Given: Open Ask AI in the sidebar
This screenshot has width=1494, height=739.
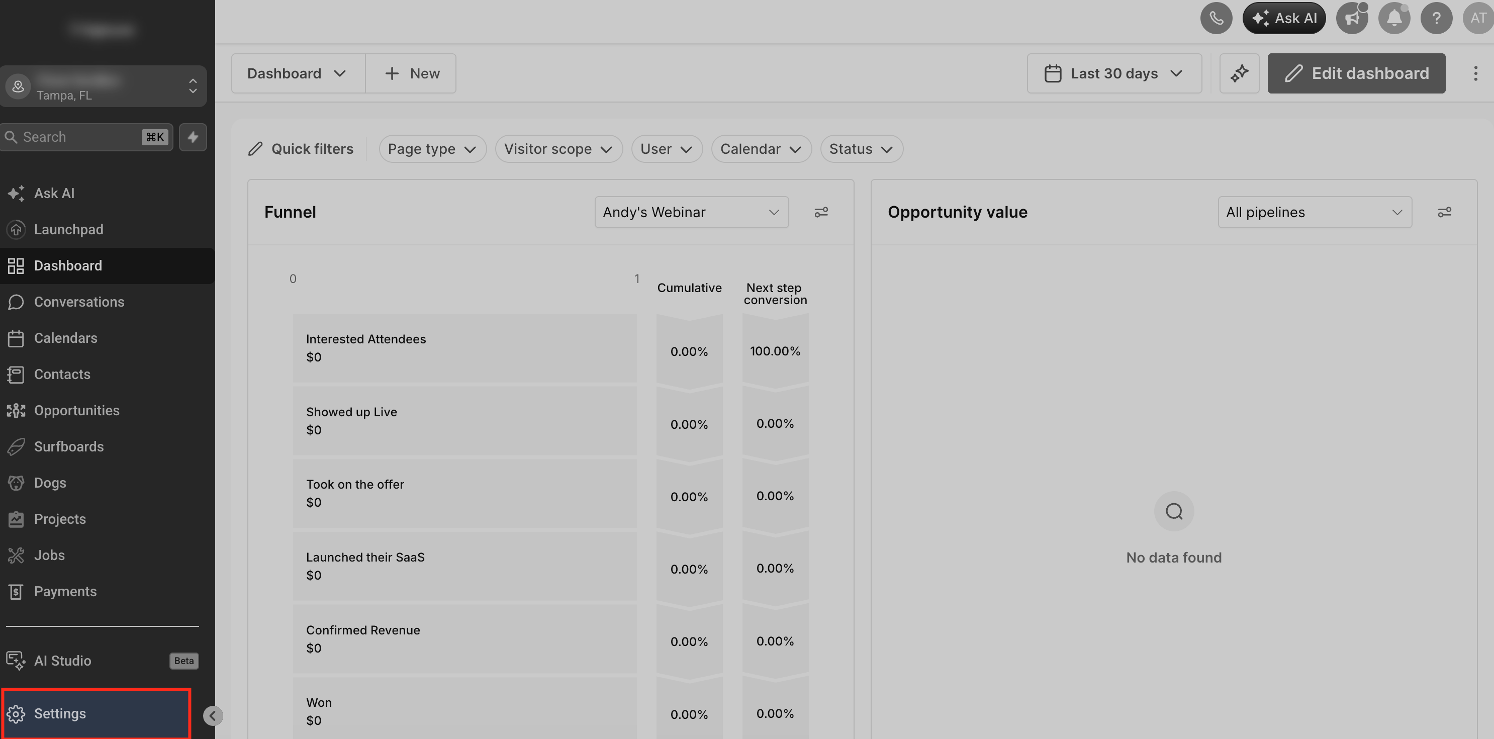Looking at the screenshot, I should coord(107,193).
